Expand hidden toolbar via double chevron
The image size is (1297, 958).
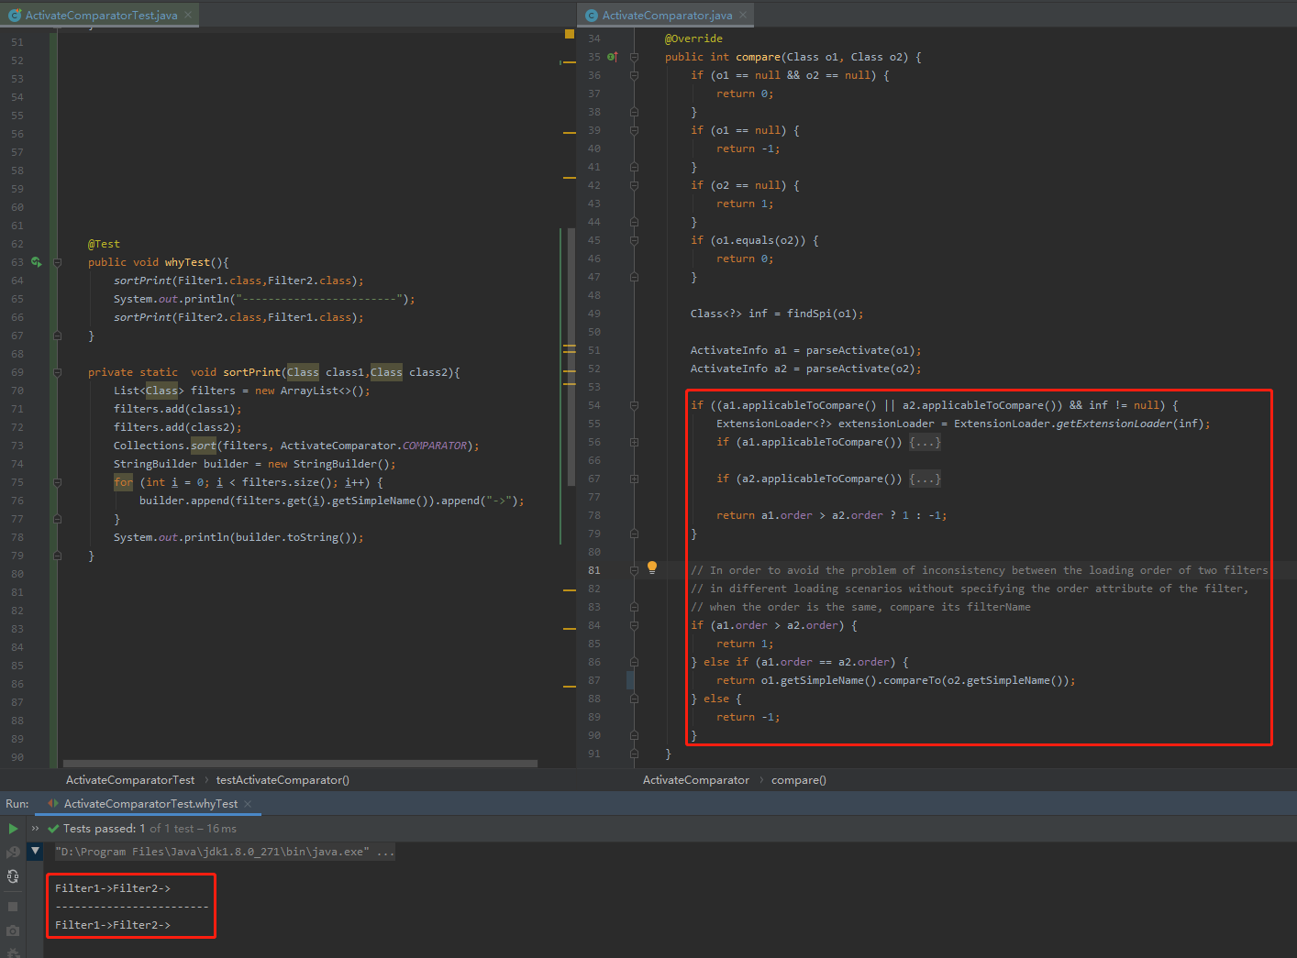pos(35,829)
